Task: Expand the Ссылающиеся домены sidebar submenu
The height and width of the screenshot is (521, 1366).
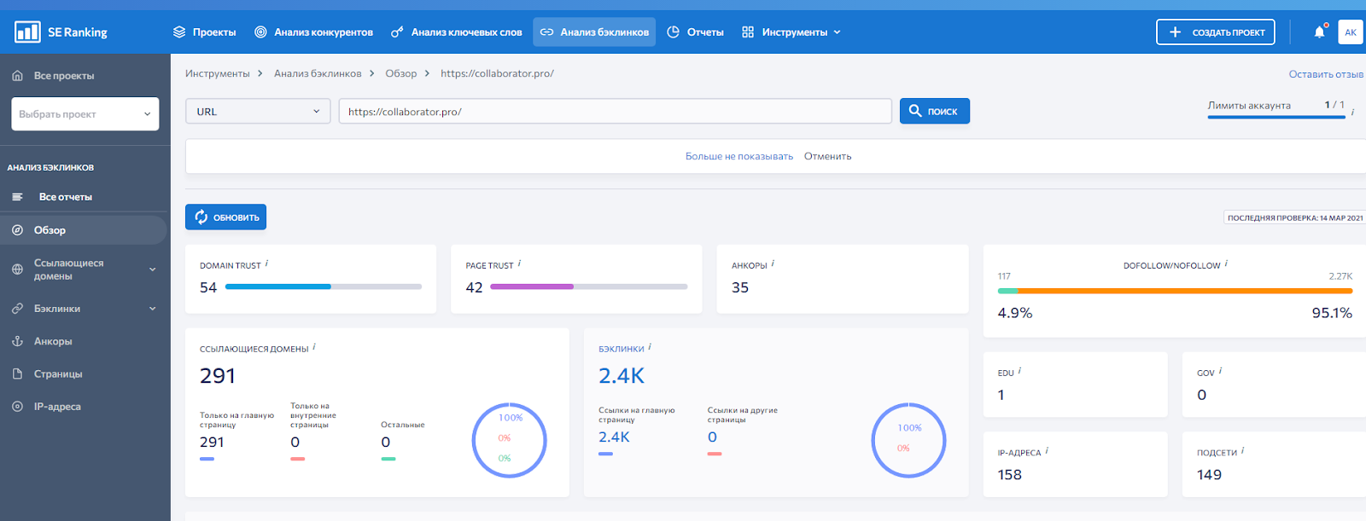Action: [153, 269]
